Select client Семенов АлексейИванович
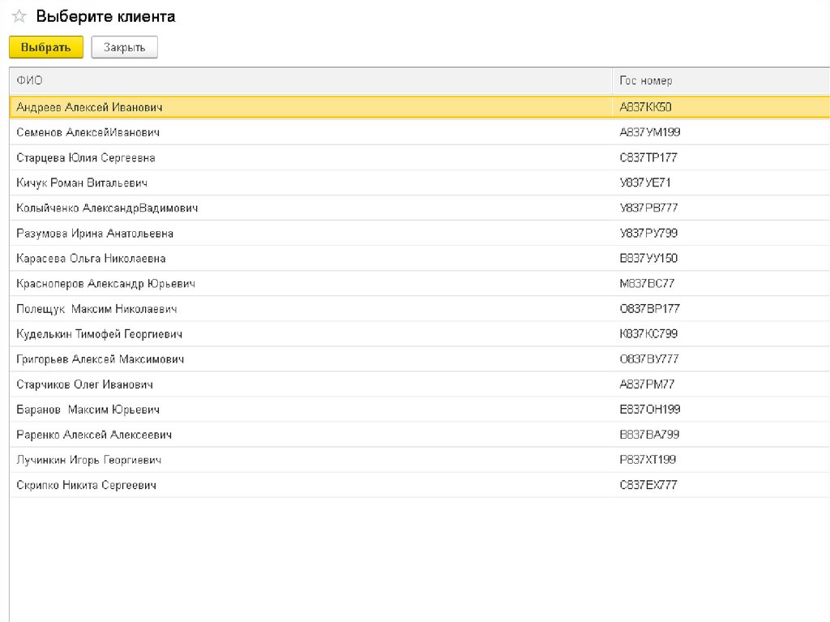830x622 pixels. click(x=88, y=132)
